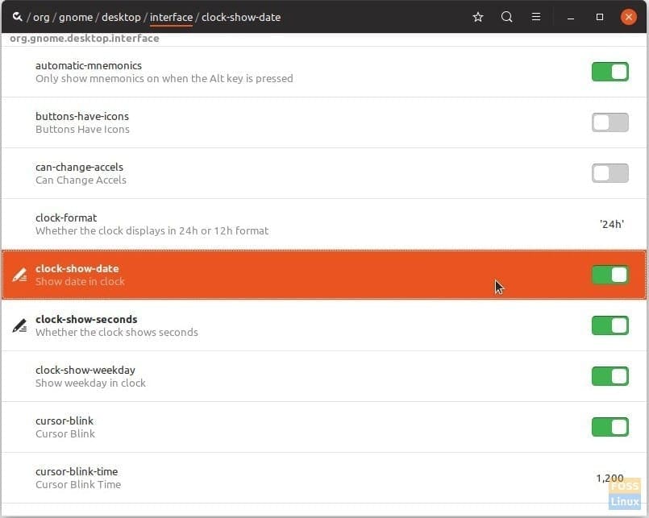
Task: Click the dconf root search icon in path bar
Action: (17, 17)
